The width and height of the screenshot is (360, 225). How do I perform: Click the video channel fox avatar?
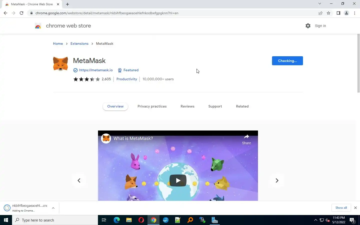106,138
